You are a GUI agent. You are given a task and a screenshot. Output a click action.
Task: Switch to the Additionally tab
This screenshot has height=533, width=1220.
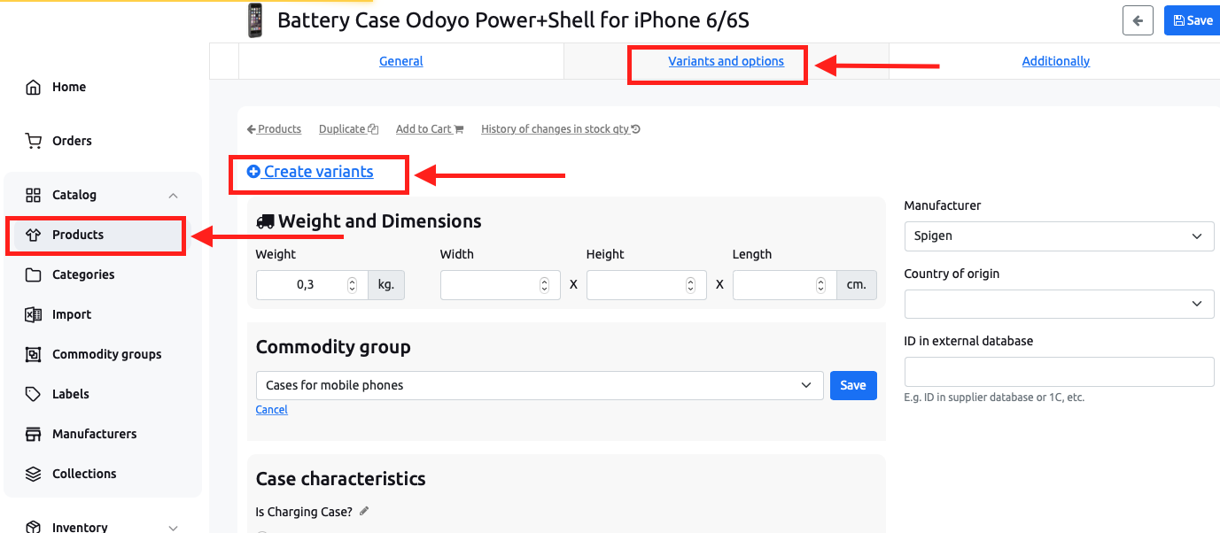pos(1055,61)
